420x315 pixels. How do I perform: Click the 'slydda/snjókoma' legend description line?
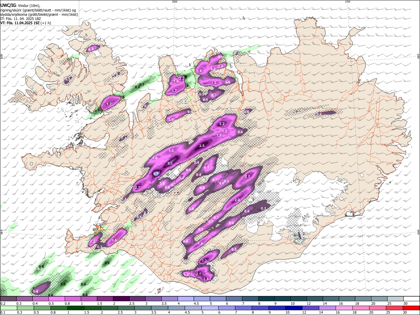(39, 14)
